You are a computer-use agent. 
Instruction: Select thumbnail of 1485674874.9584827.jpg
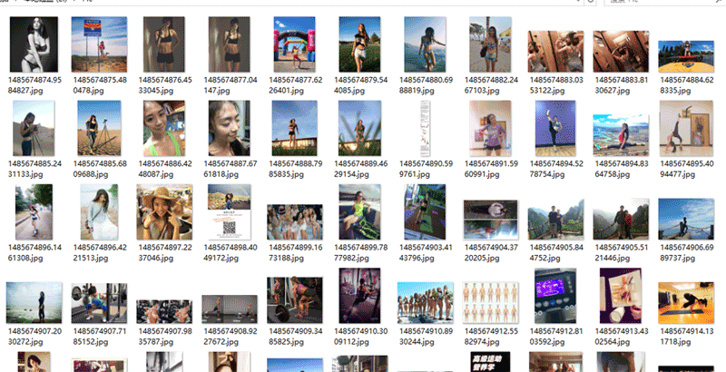(34, 44)
